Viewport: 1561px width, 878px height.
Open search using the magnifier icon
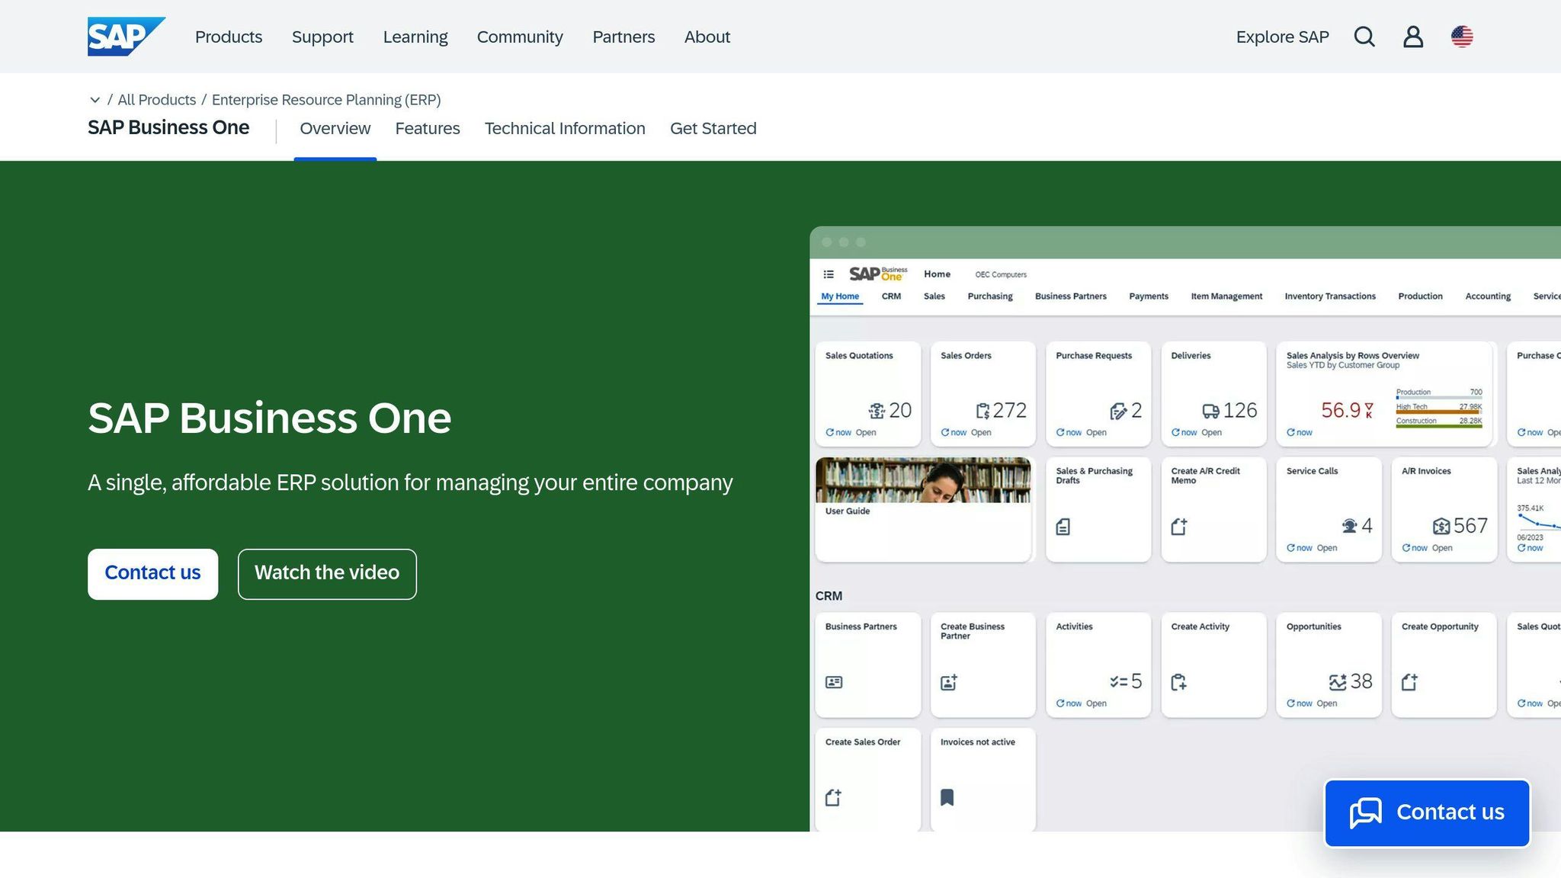tap(1364, 37)
